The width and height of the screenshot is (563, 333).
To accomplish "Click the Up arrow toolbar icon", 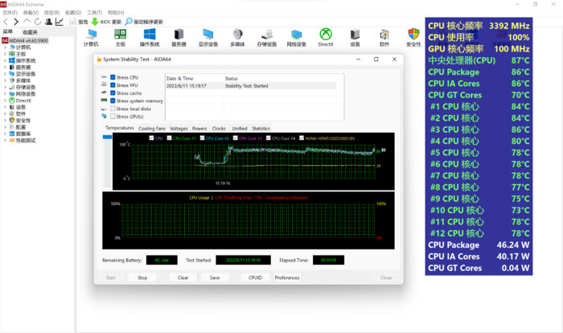I will [x=27, y=22].
